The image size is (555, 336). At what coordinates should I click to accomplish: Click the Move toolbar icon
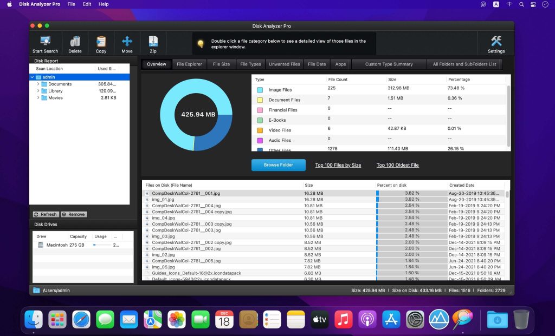[x=127, y=43]
